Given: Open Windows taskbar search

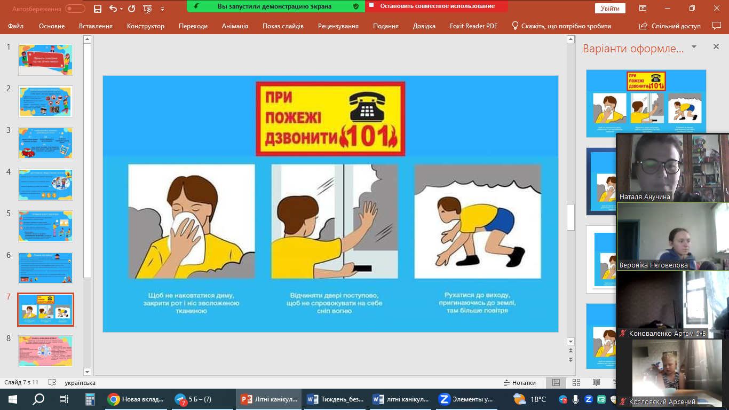Looking at the screenshot, I should click(x=38, y=399).
